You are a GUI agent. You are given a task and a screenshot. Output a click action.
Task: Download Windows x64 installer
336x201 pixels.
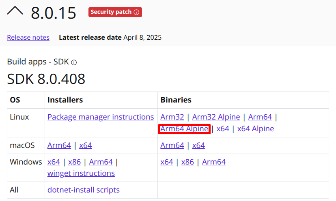coord(54,162)
